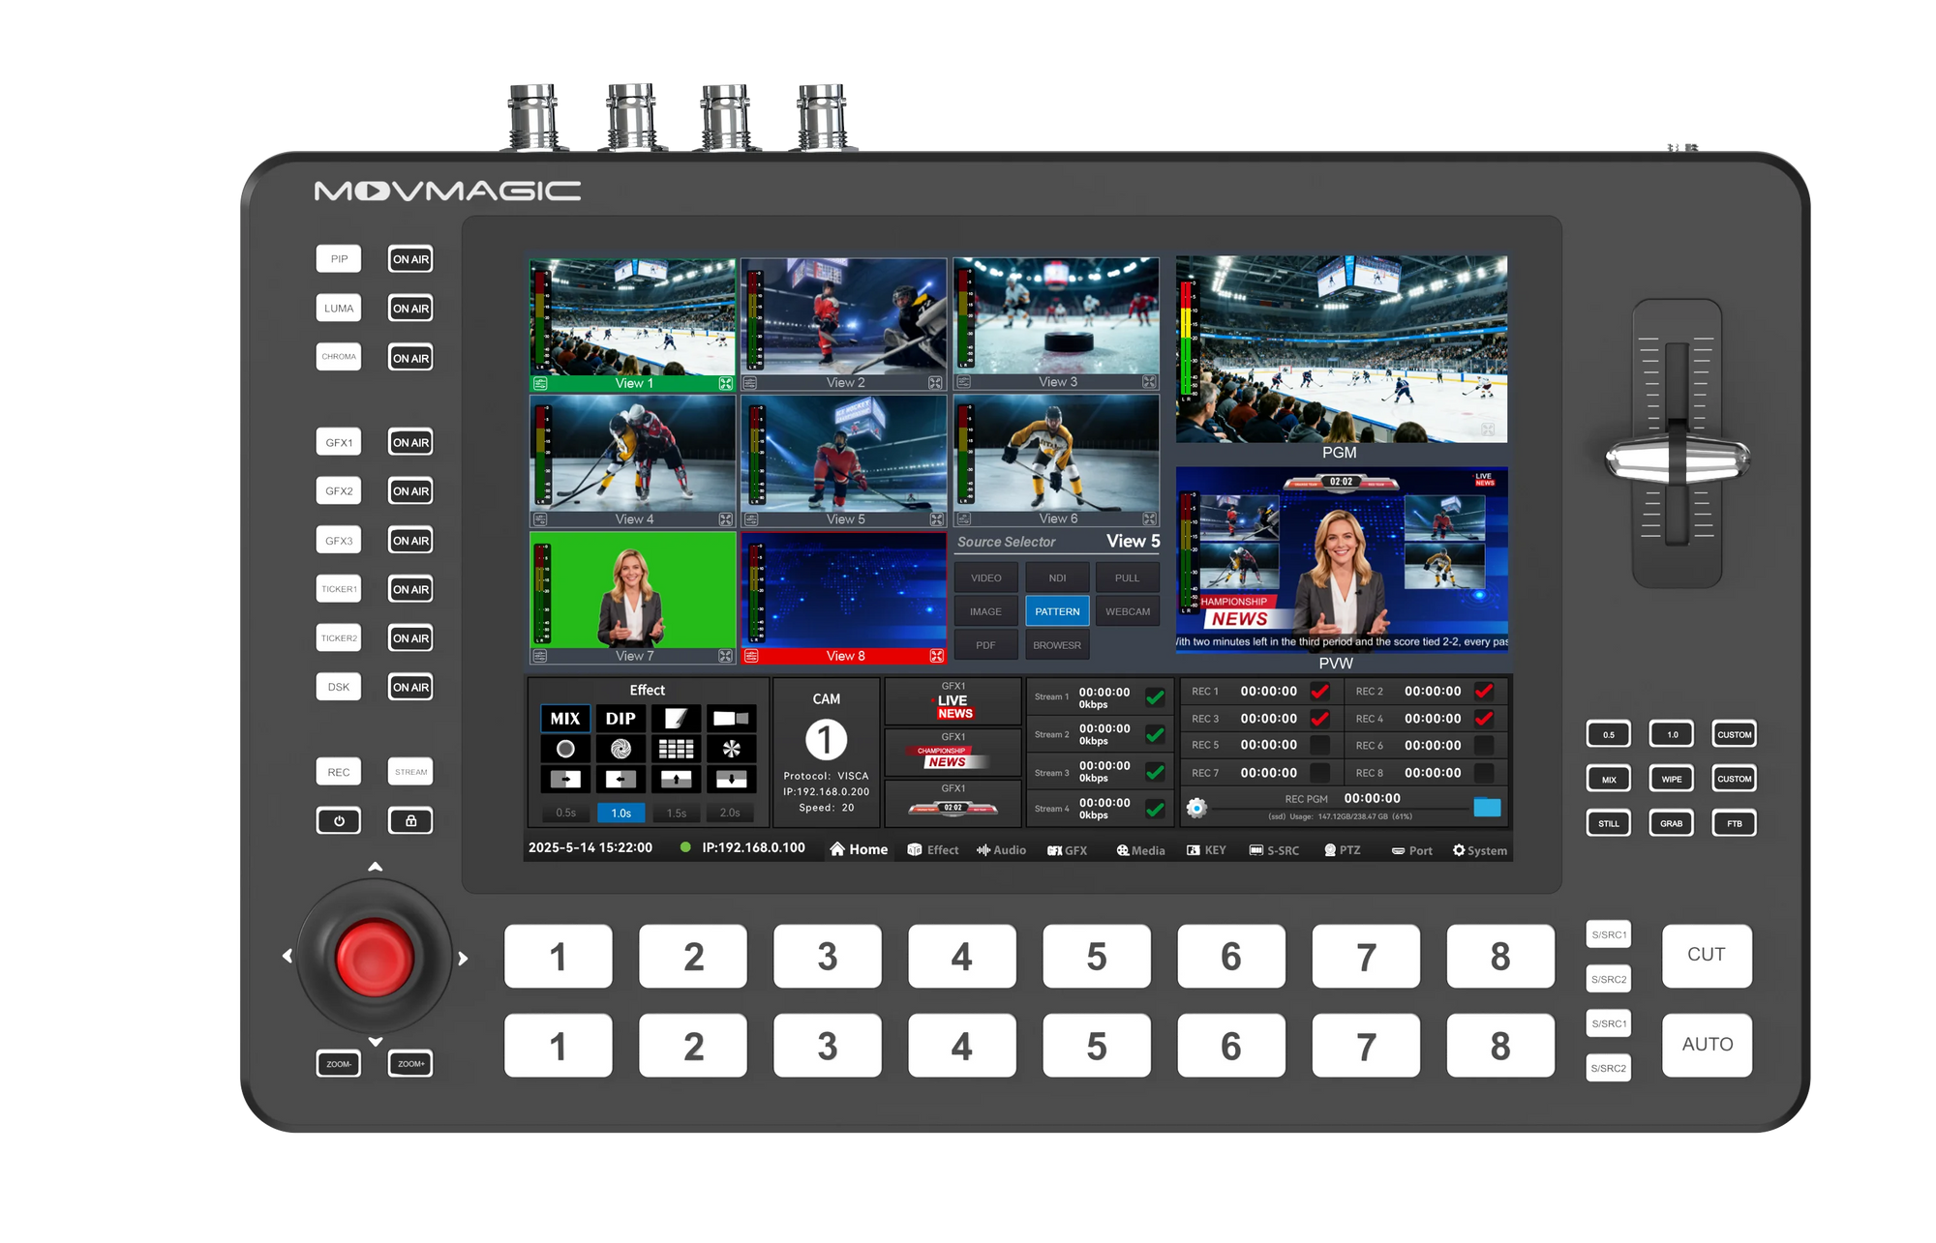Toggle ON AIR button beside DSK
The image size is (1936, 1243).
[410, 688]
